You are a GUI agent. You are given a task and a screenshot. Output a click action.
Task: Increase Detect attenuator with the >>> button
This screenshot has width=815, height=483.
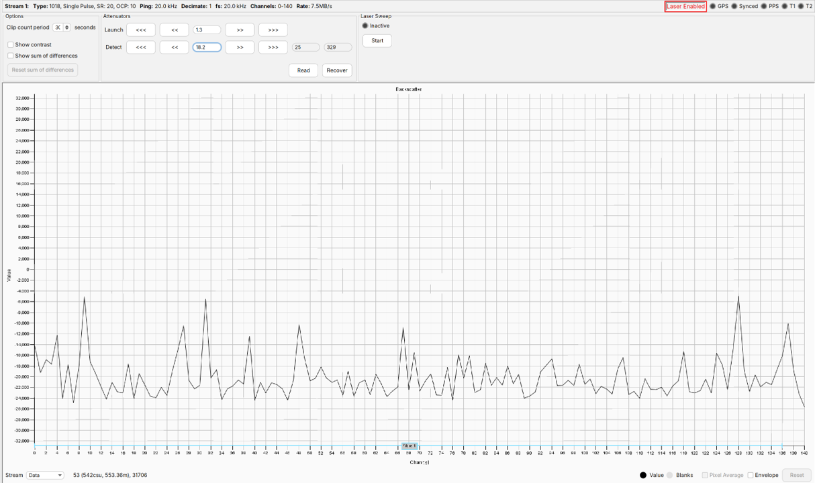coord(272,47)
